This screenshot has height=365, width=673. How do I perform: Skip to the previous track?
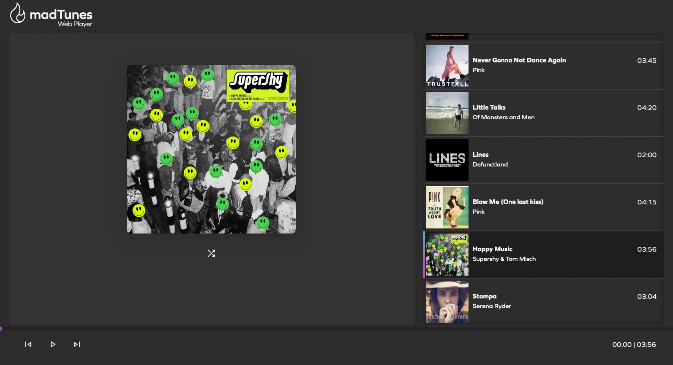coord(28,344)
